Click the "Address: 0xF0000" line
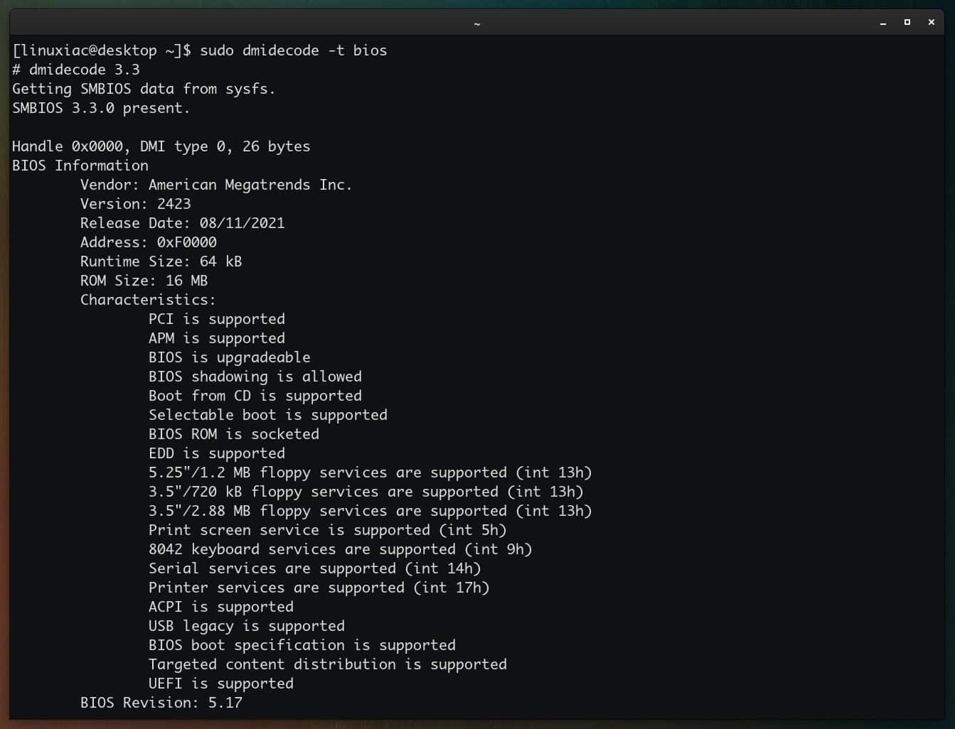The image size is (955, 729). point(149,242)
